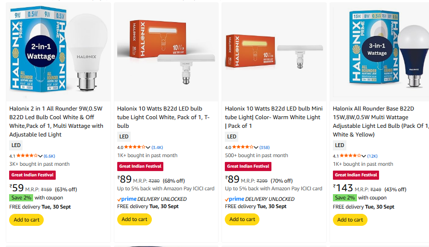
Task: Expand rating breakdown chevron for 6.6K-rated bulb
Action: [x=41, y=156]
